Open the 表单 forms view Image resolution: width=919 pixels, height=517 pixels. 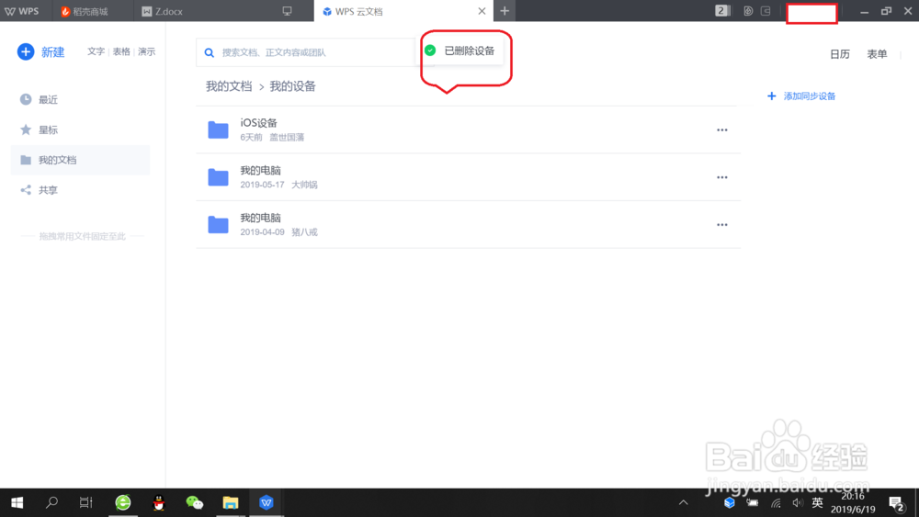pyautogui.click(x=877, y=54)
